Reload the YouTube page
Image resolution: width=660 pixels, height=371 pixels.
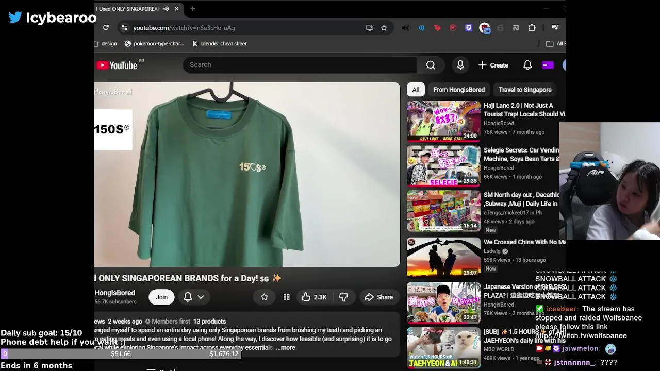(106, 28)
